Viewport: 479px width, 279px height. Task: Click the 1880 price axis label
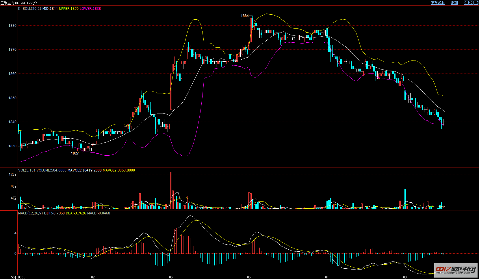tap(12, 26)
